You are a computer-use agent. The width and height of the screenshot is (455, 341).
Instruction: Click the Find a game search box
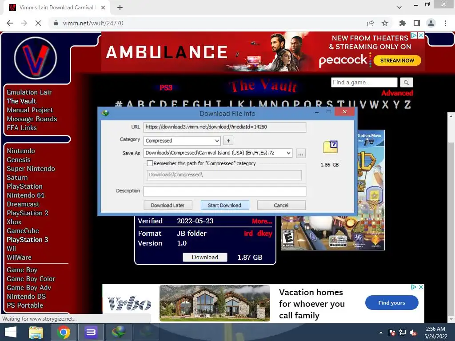pos(364,82)
